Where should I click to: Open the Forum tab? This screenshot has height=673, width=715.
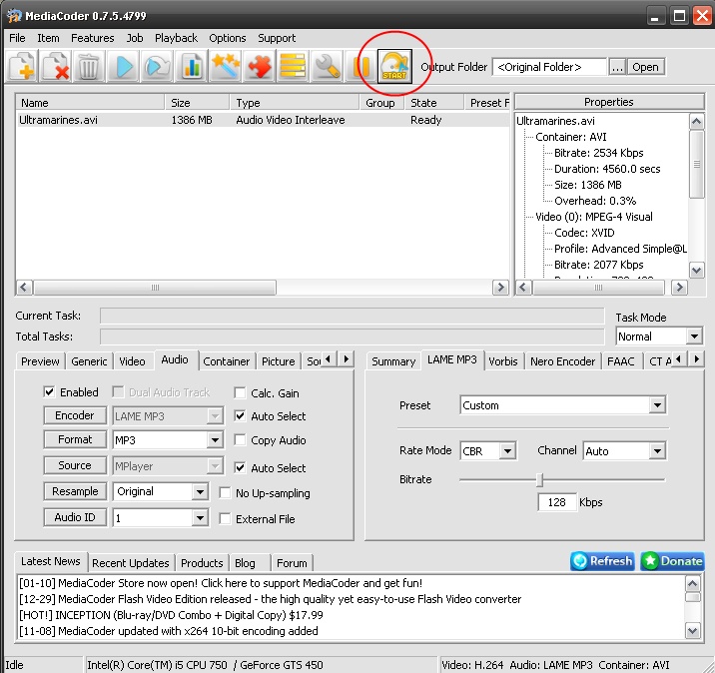tap(292, 563)
